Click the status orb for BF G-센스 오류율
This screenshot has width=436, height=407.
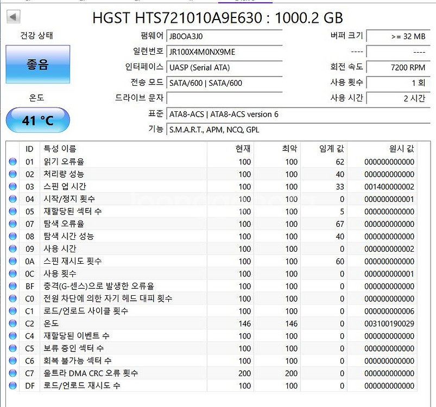click(13, 286)
